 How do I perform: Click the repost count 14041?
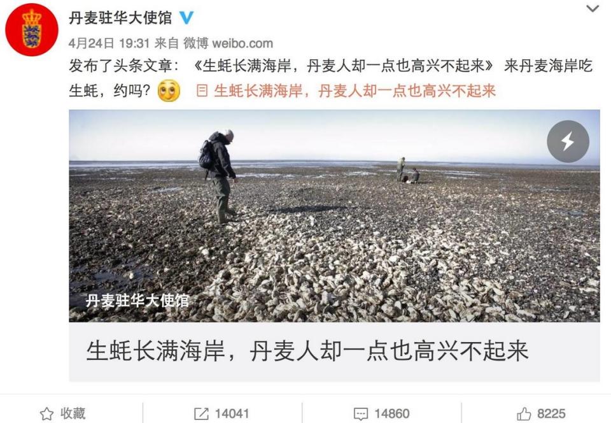(x=232, y=413)
